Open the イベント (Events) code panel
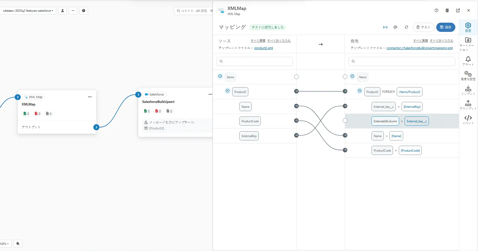478x251 pixels. click(468, 119)
